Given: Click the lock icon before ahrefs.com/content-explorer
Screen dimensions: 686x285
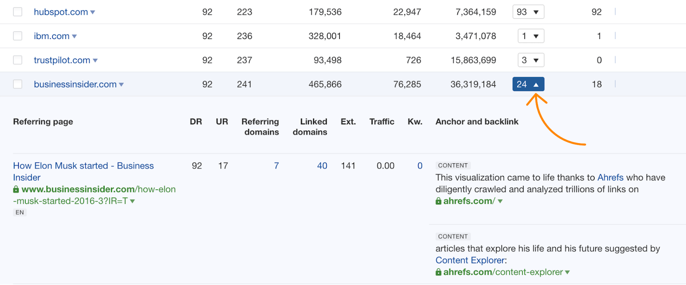Looking at the screenshot, I should [x=439, y=272].
